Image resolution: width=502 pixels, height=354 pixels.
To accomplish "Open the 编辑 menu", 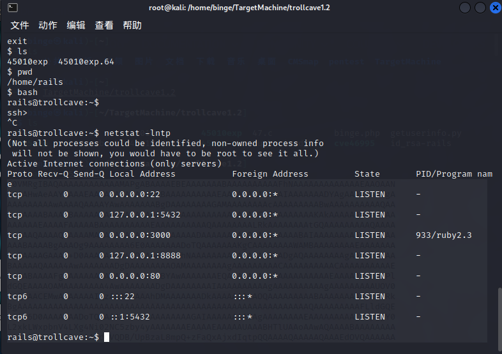I will coord(76,26).
